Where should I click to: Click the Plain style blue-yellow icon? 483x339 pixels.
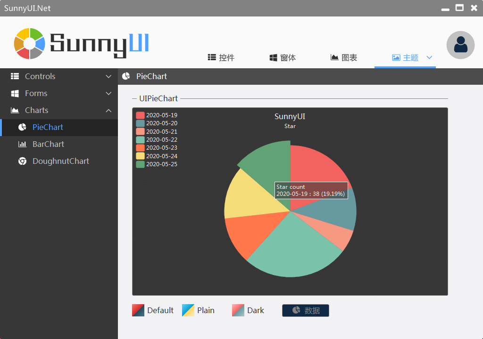point(188,310)
